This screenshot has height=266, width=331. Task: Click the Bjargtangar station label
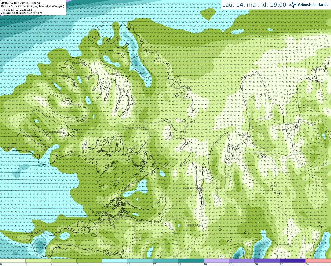[x=9, y=148]
